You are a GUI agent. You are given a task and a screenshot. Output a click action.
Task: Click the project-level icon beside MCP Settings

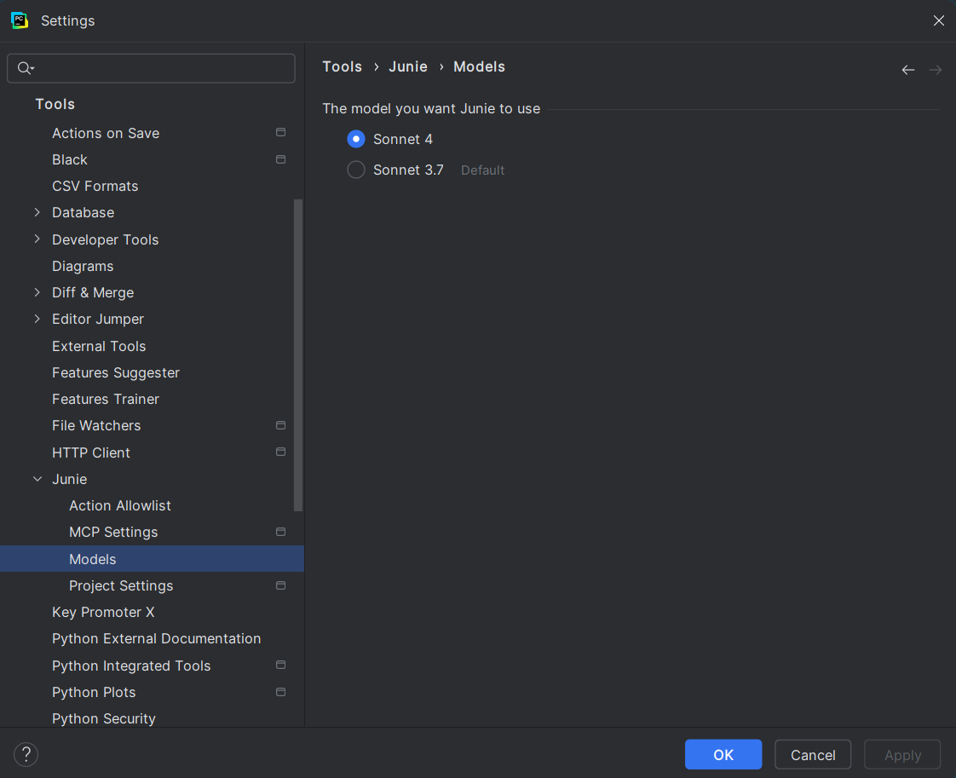(x=280, y=532)
